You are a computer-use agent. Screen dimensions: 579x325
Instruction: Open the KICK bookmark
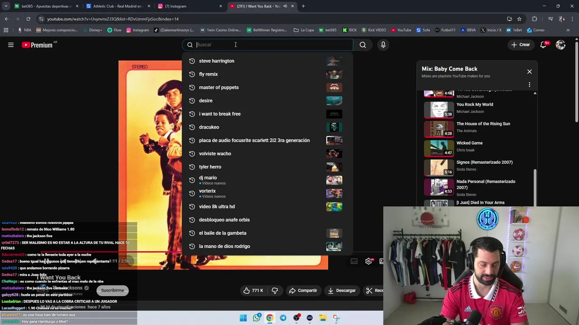(x=350, y=30)
